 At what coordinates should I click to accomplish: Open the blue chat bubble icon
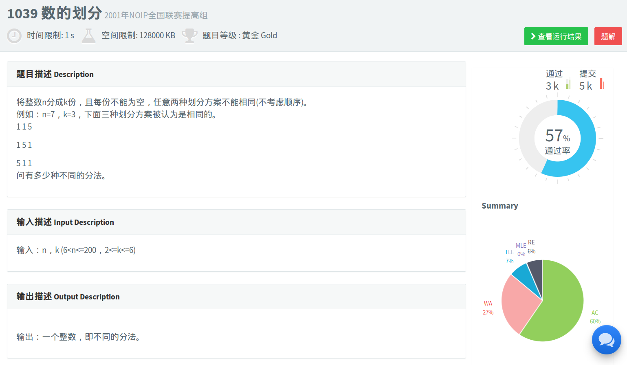606,340
